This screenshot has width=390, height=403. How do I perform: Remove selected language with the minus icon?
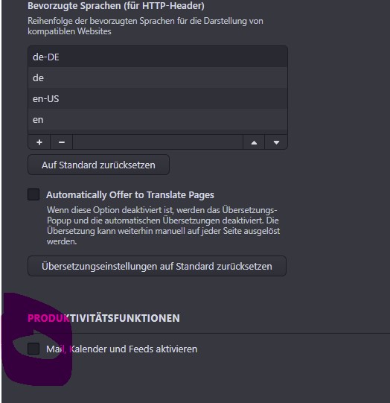point(62,142)
